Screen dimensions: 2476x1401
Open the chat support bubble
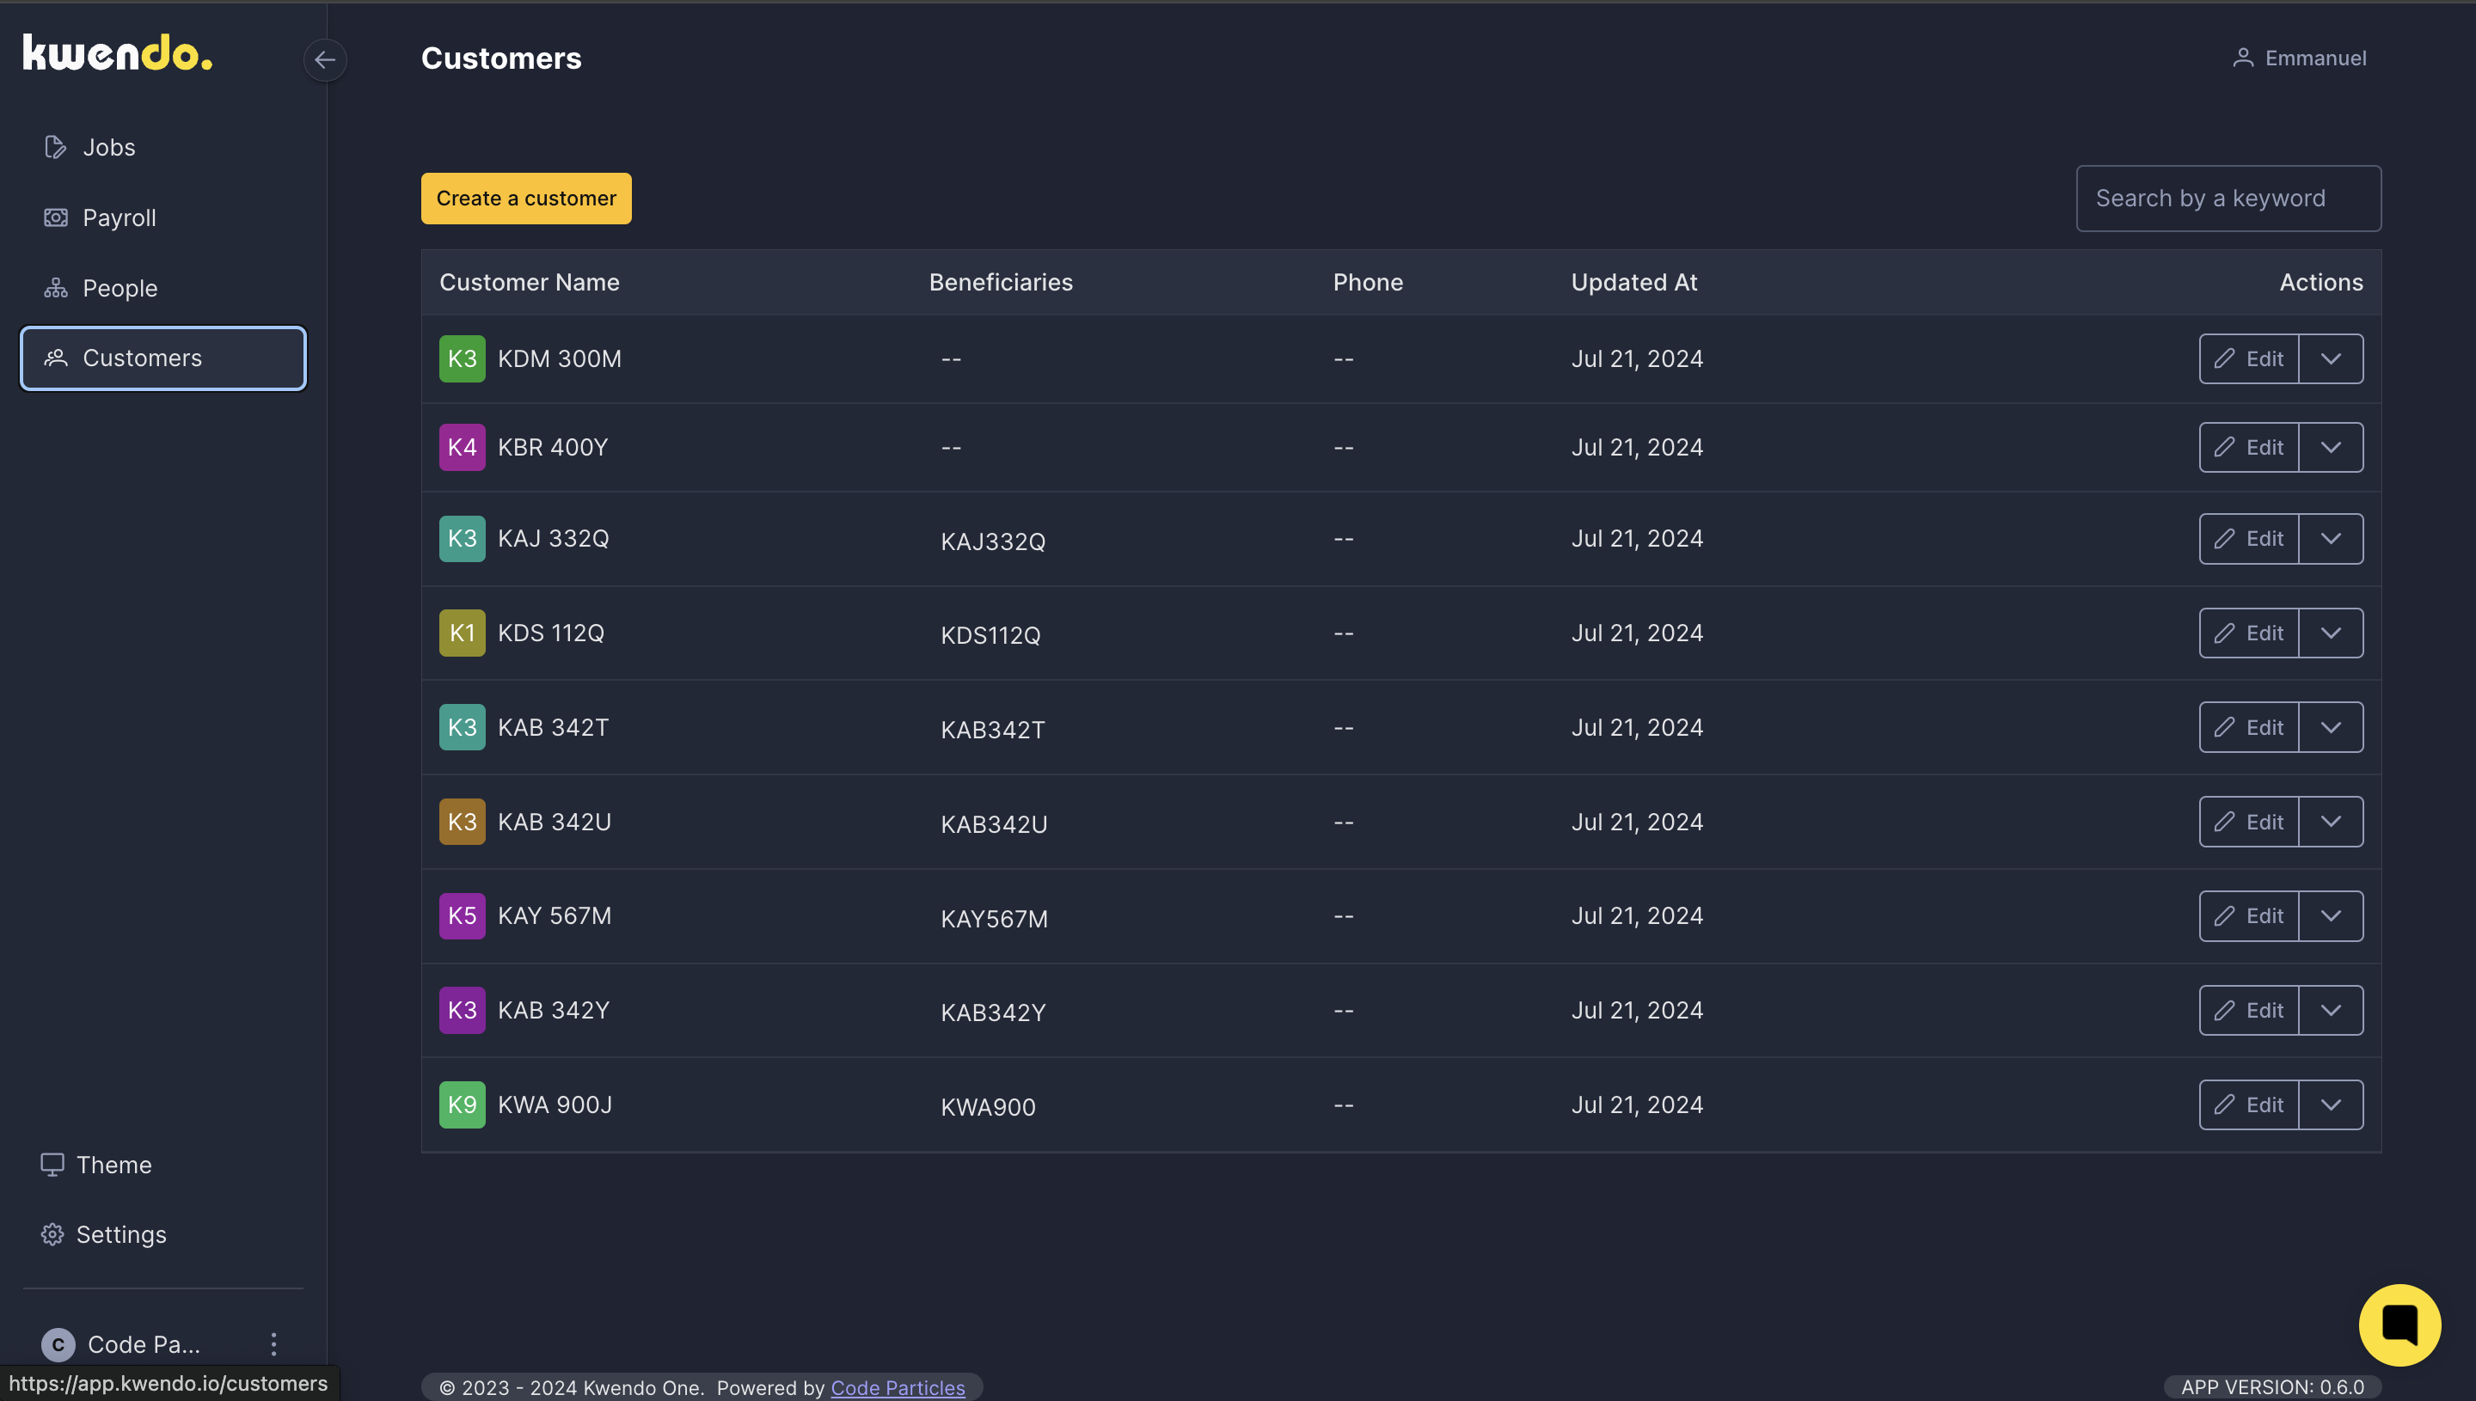(x=2399, y=1325)
